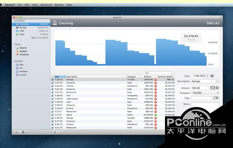This screenshot has width=233, height=148.
Task: Select the 7/24/12 Cinema transaction description
Action: pyautogui.click(x=70, y=86)
